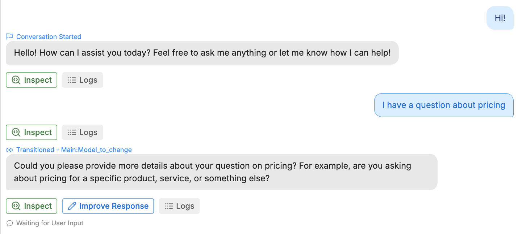The image size is (518, 234).
Task: Click the list icon in the first Logs button
Action: 72,80
